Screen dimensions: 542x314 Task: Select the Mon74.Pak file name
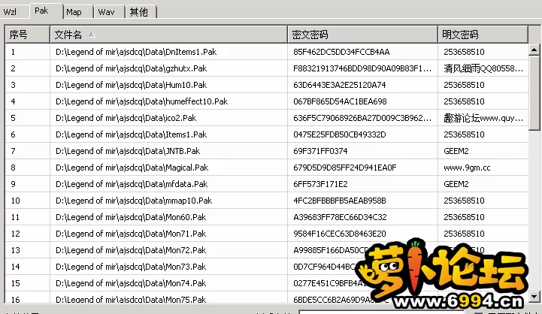131,284
